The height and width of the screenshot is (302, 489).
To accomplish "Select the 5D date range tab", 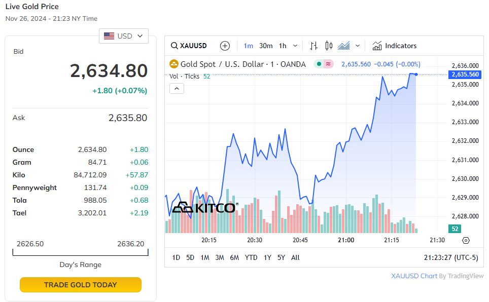I will 190,257.
